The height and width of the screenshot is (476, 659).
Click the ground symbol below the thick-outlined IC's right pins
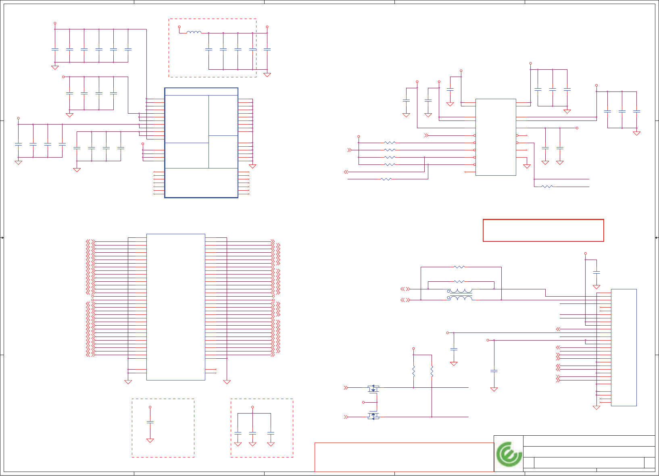pyautogui.click(x=252, y=166)
